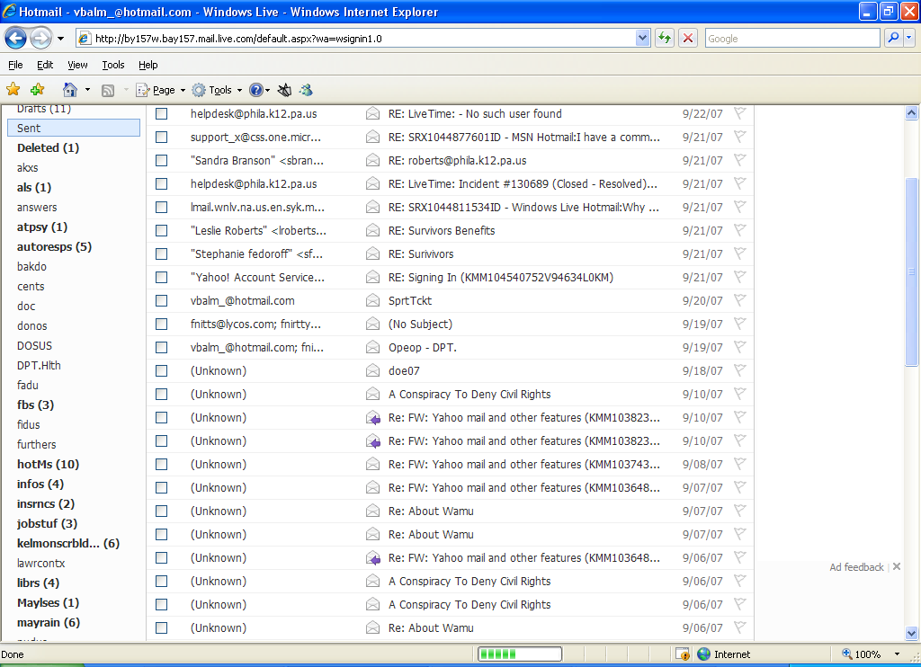The image size is (921, 667).
Task: Open recent pages dropdown arrow
Action: [60, 39]
